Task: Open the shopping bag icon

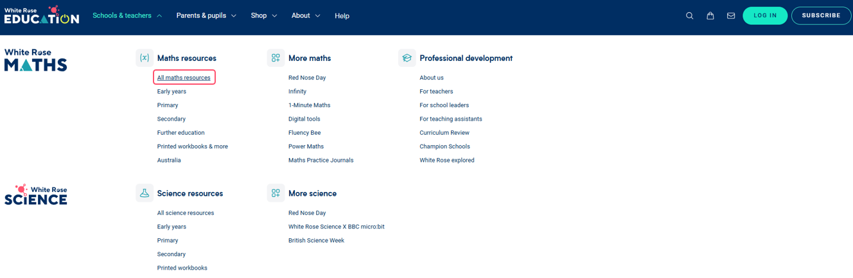Action: pyautogui.click(x=710, y=16)
